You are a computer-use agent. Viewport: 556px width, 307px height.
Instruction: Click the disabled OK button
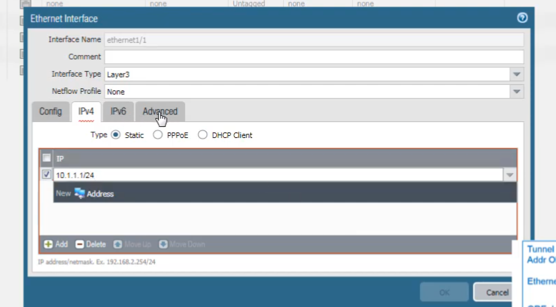[x=444, y=293]
